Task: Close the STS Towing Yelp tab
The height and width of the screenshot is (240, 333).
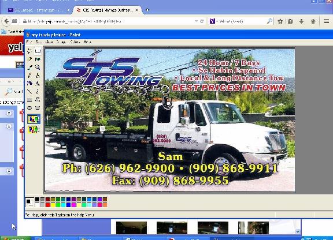Action: 137,10
